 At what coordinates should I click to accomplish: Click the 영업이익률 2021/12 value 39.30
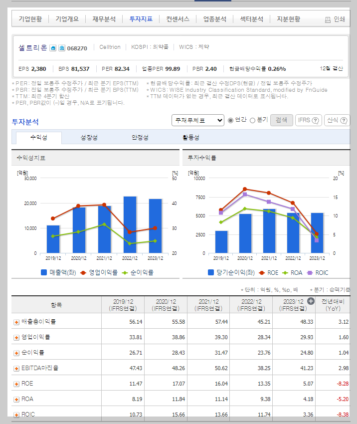click(x=221, y=338)
